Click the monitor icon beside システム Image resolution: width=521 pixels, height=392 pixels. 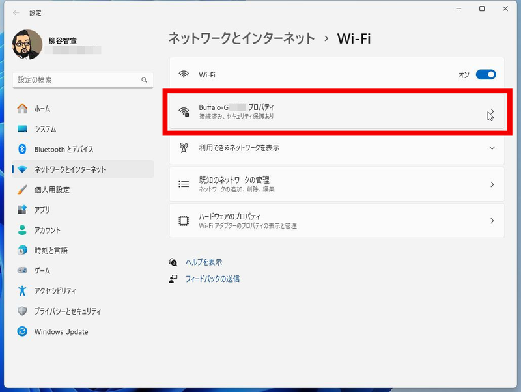[22, 128]
